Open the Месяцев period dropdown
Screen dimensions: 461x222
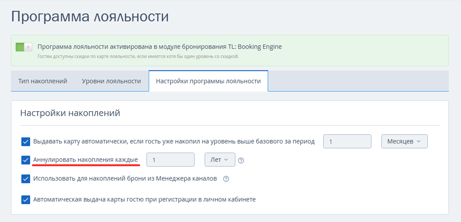pyautogui.click(x=404, y=142)
